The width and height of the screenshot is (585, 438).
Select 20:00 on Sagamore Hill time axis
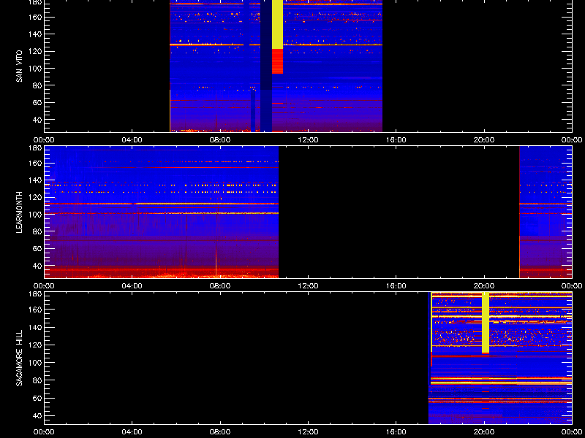point(484,432)
